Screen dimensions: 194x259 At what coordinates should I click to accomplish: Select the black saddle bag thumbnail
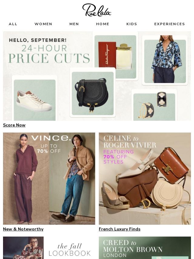(x=93, y=93)
